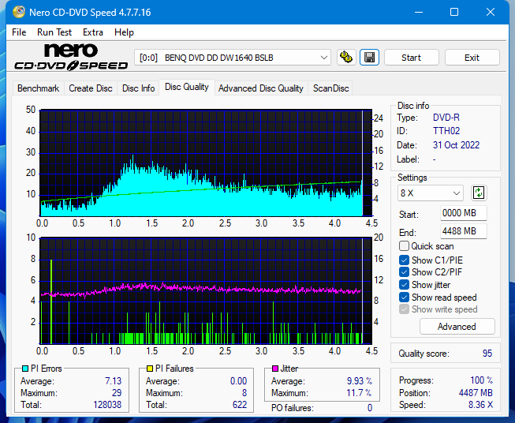Click the Nero app title bar icon

[x=19, y=12]
